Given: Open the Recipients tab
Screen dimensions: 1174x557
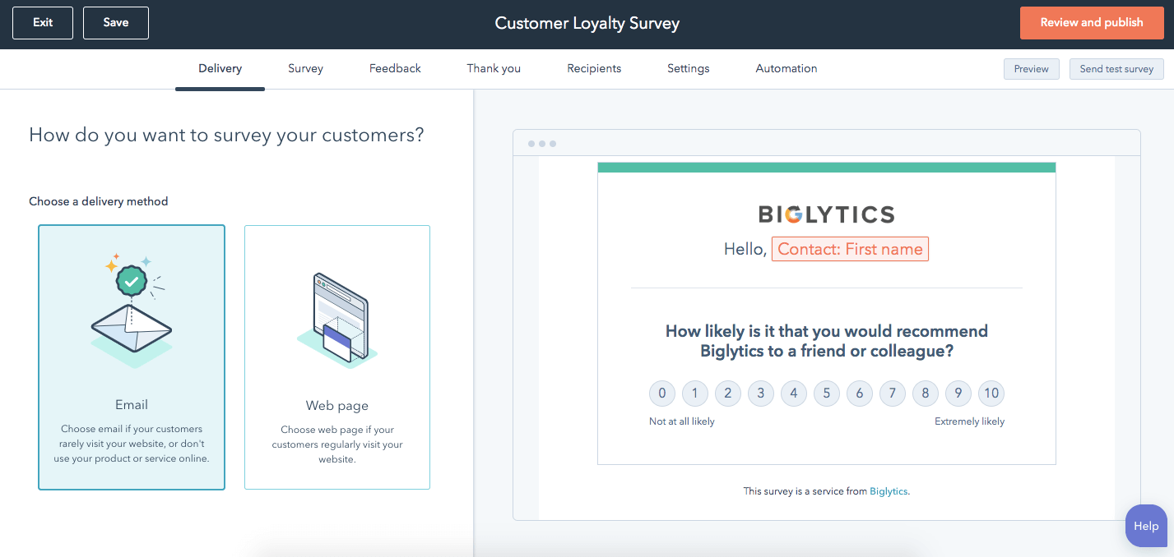Looking at the screenshot, I should (593, 68).
